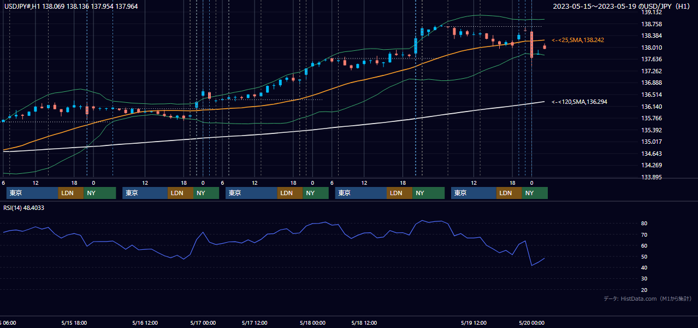Click the 136.514 price axis label

pyautogui.click(x=652, y=95)
